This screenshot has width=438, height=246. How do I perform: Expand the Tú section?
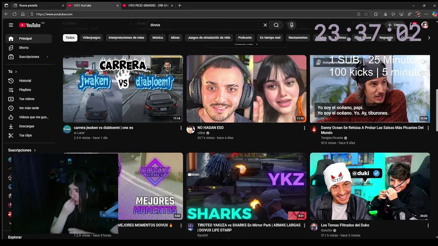coord(13,71)
